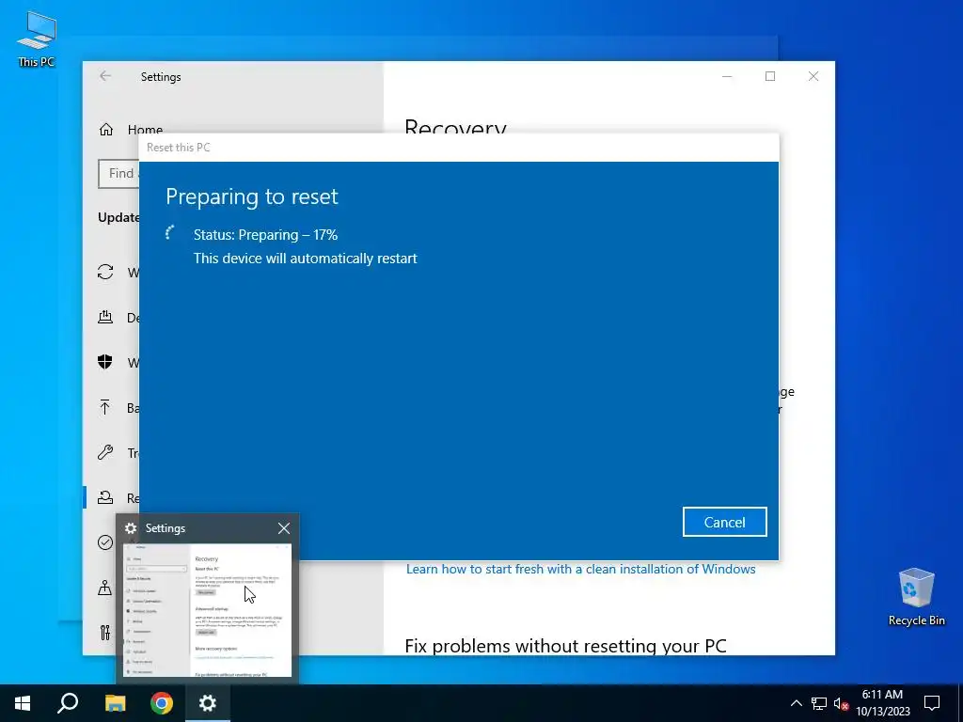Image resolution: width=963 pixels, height=722 pixels.
Task: Click the Settings search box
Action: pos(118,174)
